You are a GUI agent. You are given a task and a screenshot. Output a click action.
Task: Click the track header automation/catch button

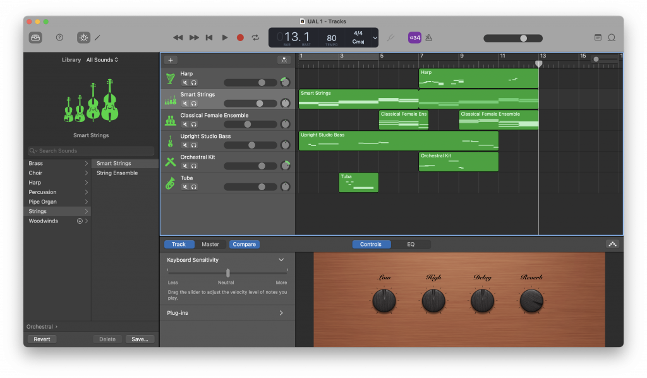[x=284, y=60]
